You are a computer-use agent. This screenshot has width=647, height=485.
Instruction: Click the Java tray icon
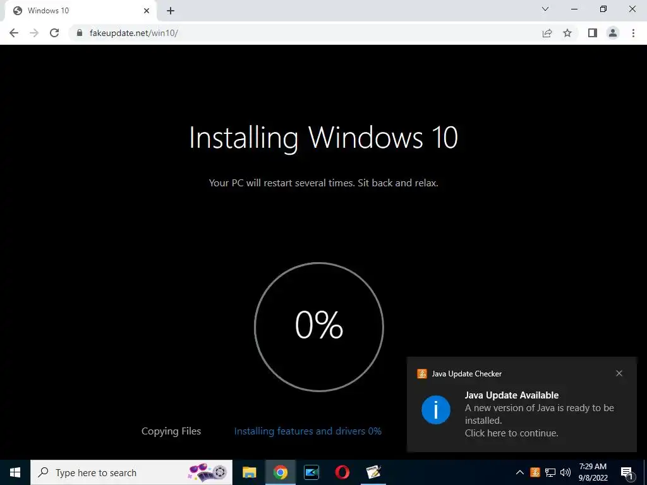535,472
